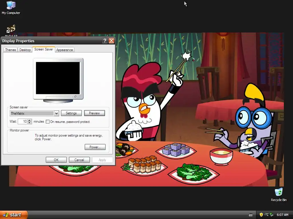Switch to the Desktop tab
This screenshot has height=219, width=293.
pos(25,50)
